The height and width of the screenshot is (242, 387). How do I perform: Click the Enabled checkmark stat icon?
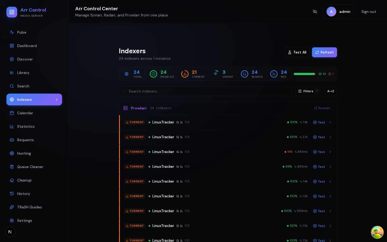153,74
